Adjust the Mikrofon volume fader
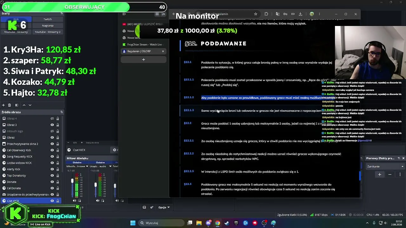 72,181
